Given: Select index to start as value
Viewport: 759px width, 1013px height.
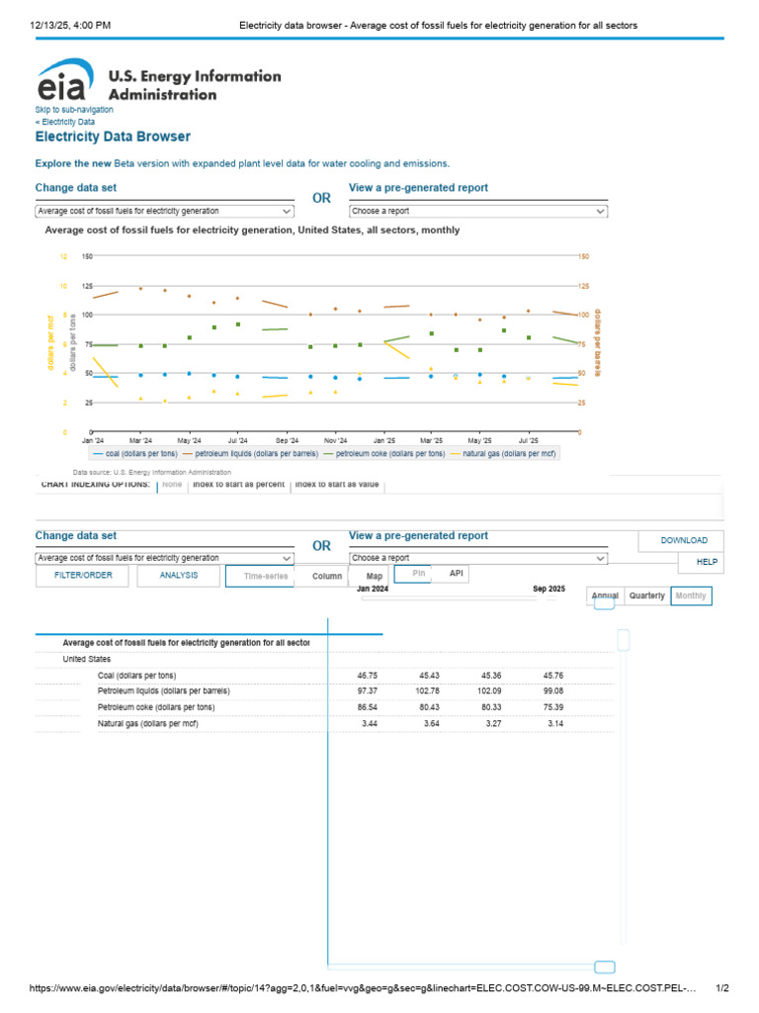Looking at the screenshot, I should pyautogui.click(x=337, y=484).
